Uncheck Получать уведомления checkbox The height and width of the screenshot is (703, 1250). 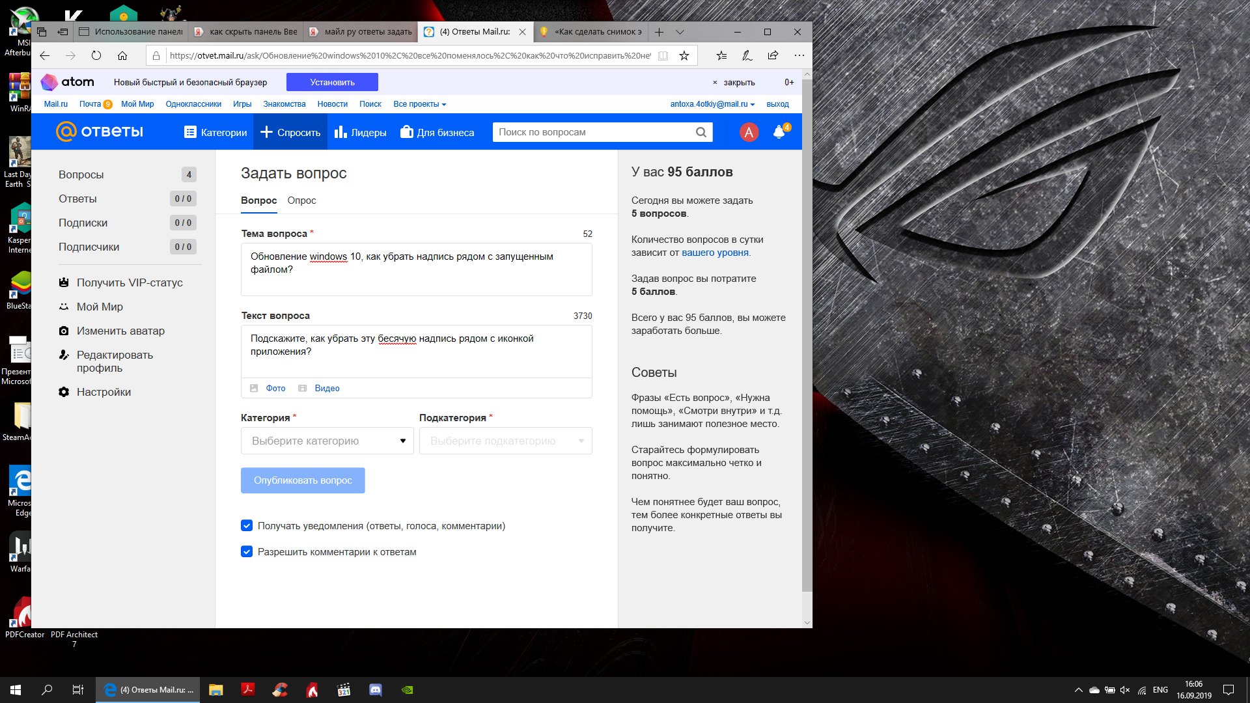[247, 526]
